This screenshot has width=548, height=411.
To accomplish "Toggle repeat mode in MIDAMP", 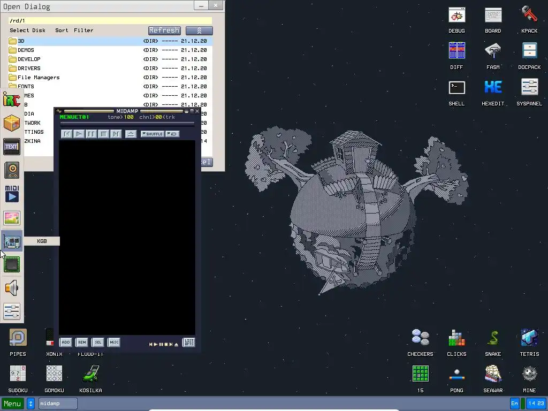I will pyautogui.click(x=173, y=134).
